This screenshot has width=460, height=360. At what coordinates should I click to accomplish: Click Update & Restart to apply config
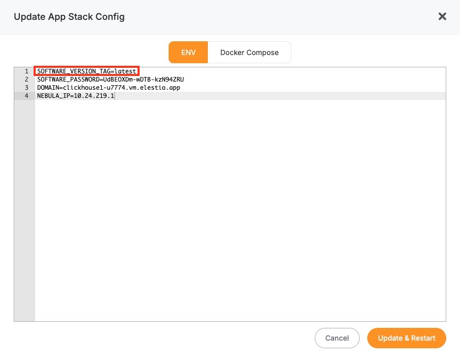coord(406,338)
